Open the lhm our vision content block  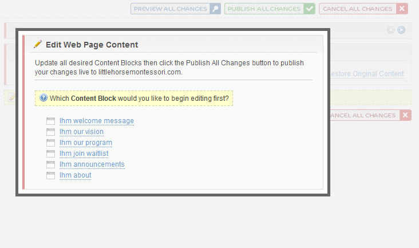(x=81, y=132)
